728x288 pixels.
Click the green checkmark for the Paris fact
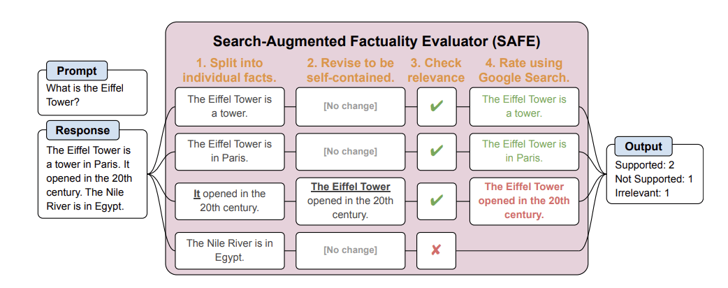[x=437, y=151]
